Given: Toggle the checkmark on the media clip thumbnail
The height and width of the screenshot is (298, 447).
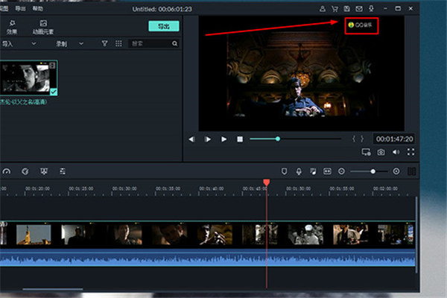Looking at the screenshot, I should [x=53, y=91].
